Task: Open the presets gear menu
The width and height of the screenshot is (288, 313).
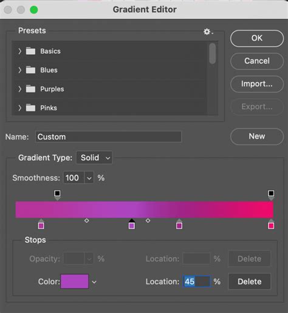Action: 208,32
